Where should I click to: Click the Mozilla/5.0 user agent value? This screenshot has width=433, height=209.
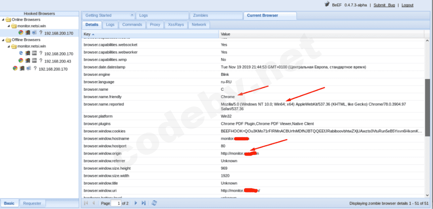point(313,106)
